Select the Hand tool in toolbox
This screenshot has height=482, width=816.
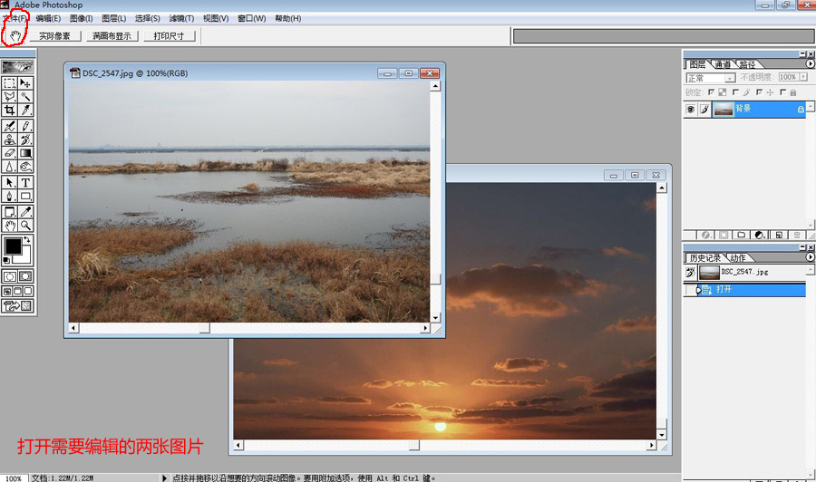point(9,226)
